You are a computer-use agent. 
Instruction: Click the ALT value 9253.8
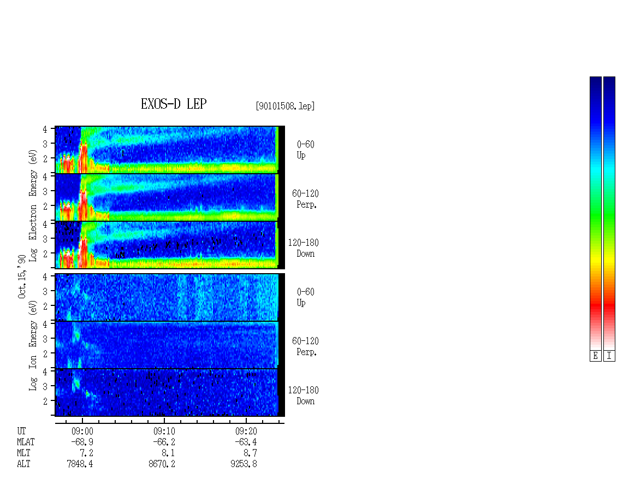click(244, 464)
